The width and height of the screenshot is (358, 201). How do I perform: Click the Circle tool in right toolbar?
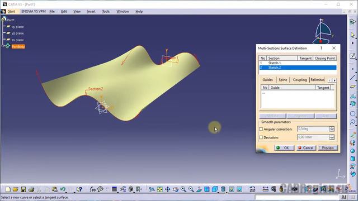pos(352,113)
